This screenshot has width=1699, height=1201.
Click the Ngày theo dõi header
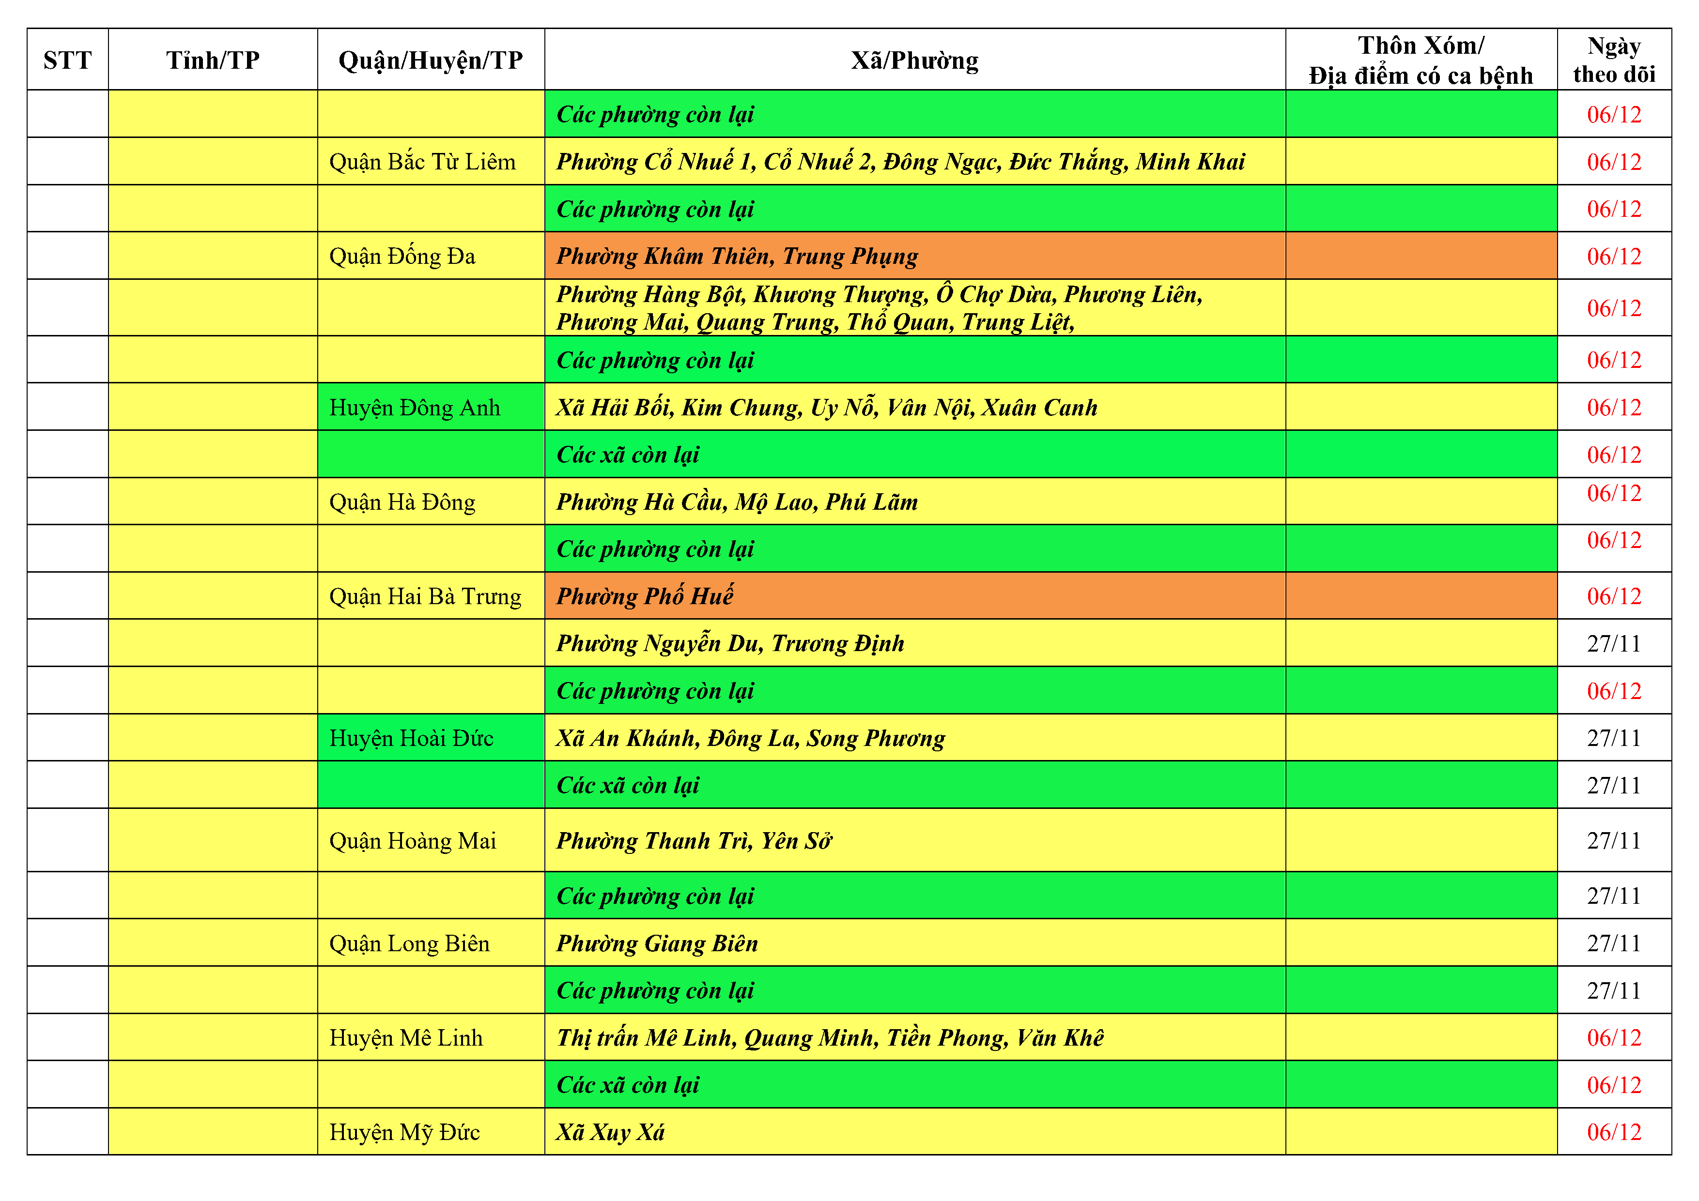click(1614, 60)
